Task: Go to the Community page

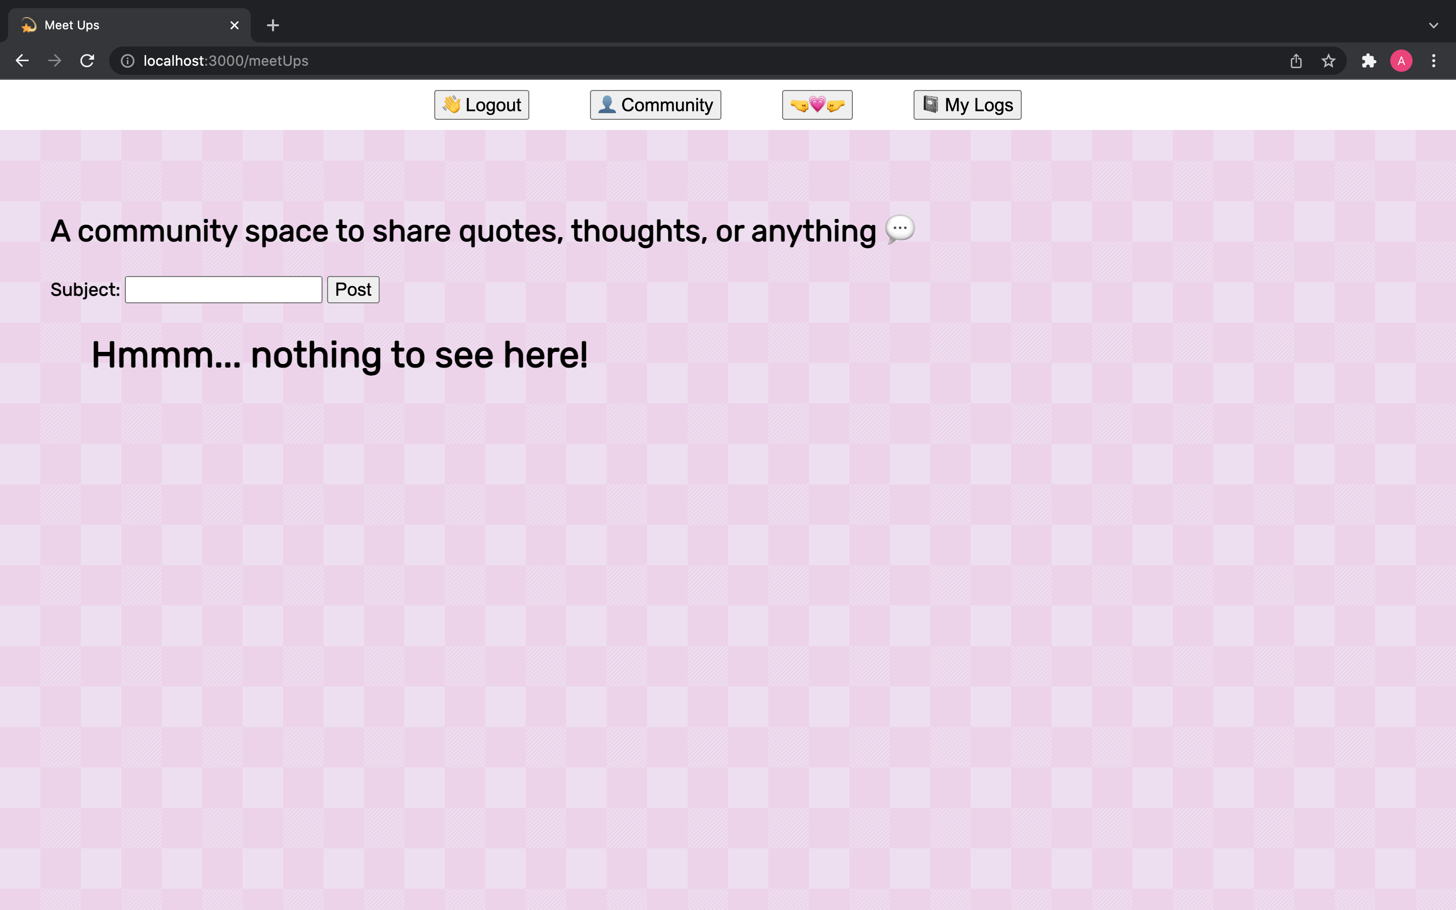Action: click(x=655, y=105)
